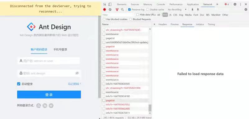249x119 pixels.
Task: Show request Timing tab
Action: (211, 24)
